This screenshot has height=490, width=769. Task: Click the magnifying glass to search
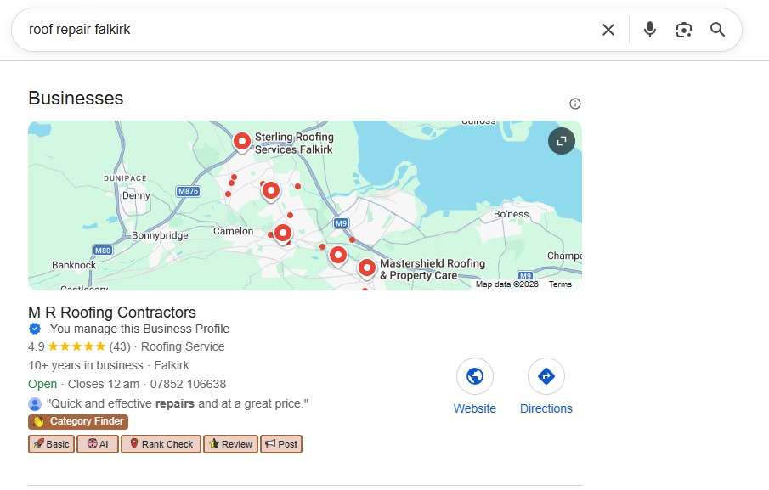click(x=717, y=29)
